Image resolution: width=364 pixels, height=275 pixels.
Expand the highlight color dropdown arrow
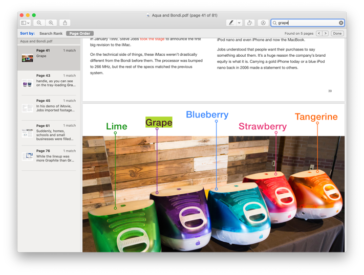click(x=239, y=22)
